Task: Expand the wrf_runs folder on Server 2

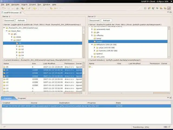Action: (x=92, y=57)
